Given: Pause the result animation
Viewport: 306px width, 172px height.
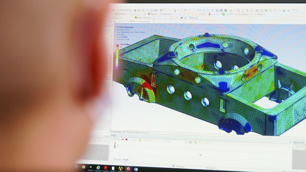Looking at the screenshot, I should [x=123, y=139].
